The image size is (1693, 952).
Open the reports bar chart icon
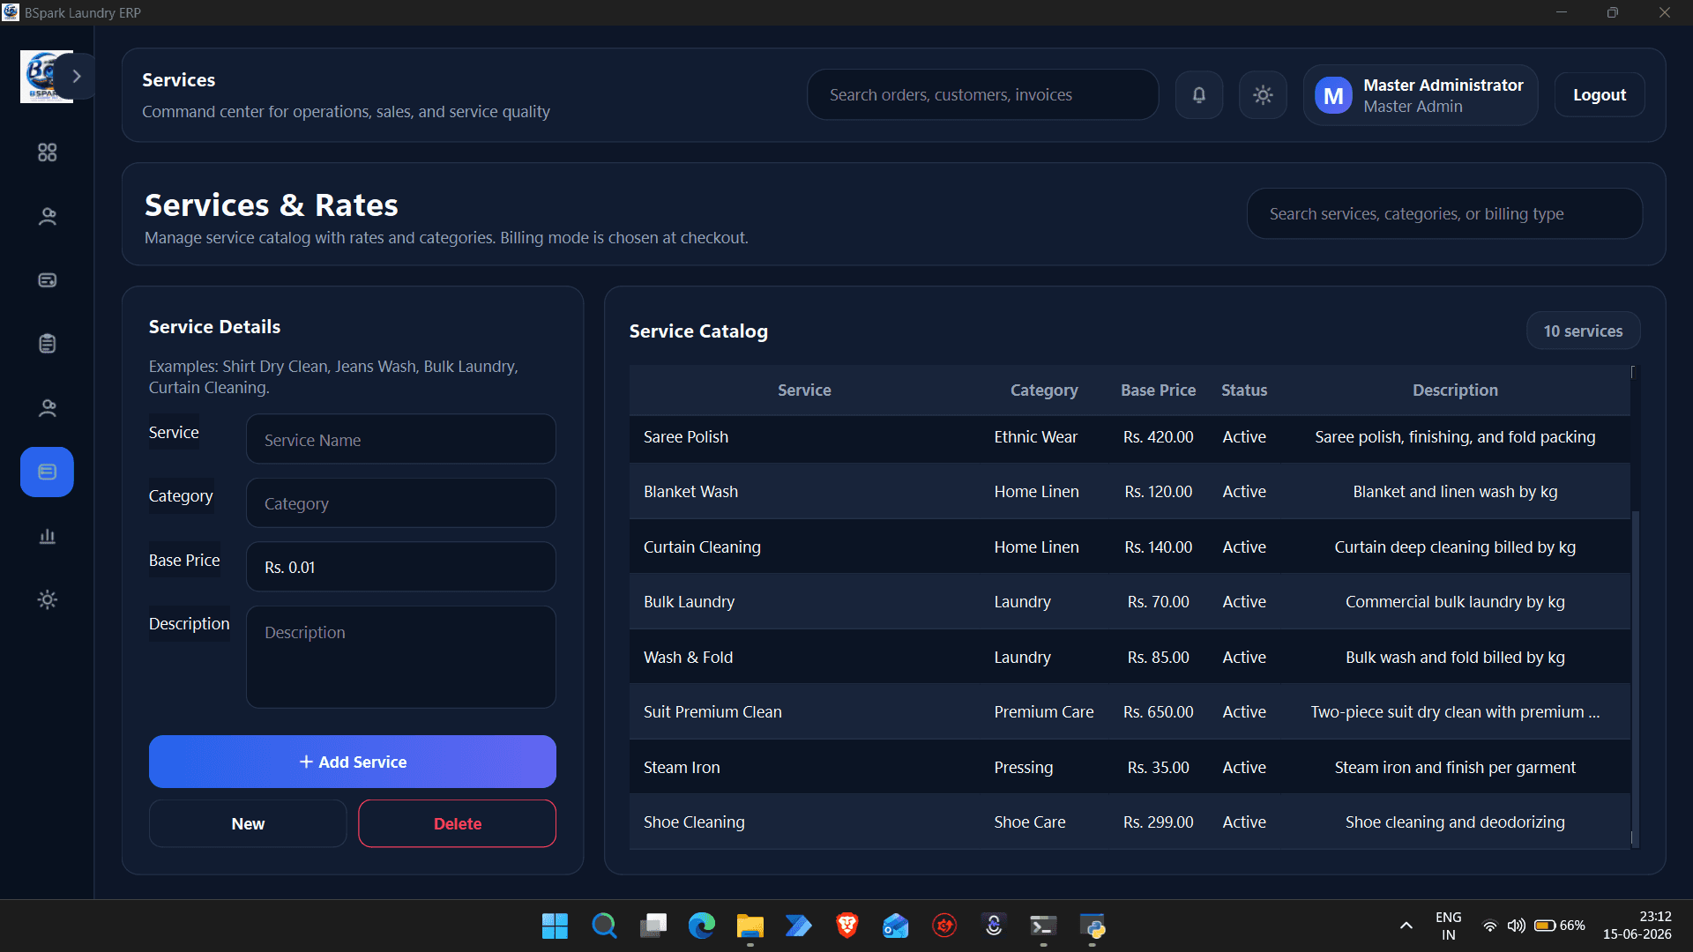click(48, 536)
